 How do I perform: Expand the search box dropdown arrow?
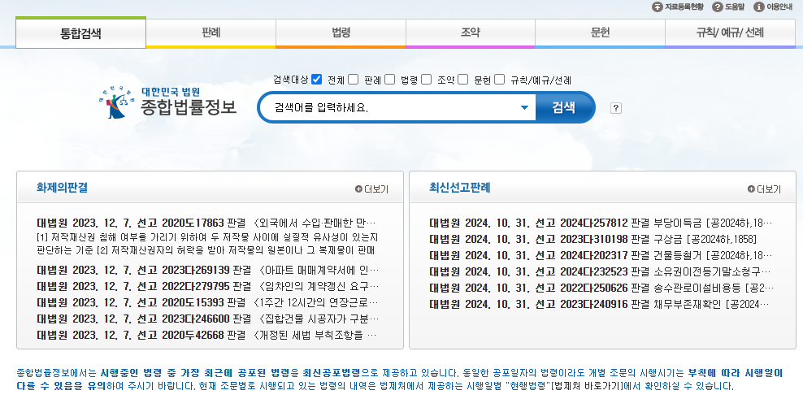[x=524, y=107]
